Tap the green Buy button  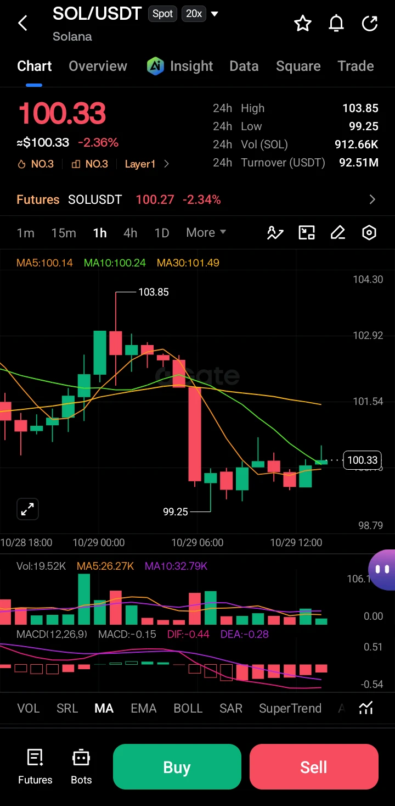(x=177, y=767)
